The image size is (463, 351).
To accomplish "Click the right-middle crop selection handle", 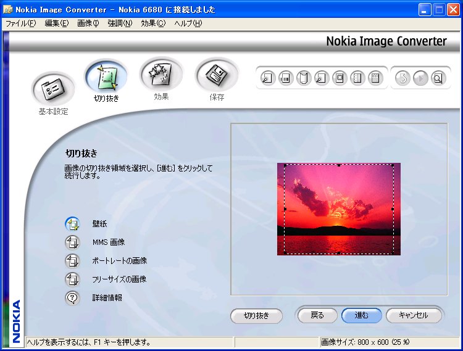I will pos(393,209).
